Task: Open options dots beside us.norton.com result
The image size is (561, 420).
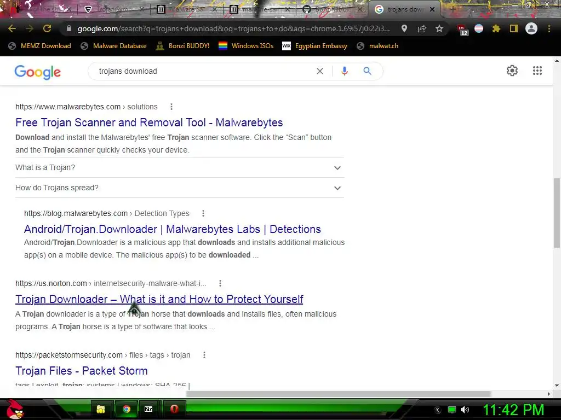Action: click(220, 284)
